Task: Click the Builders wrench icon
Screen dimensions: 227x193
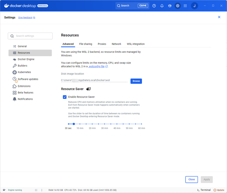Action: (14, 66)
